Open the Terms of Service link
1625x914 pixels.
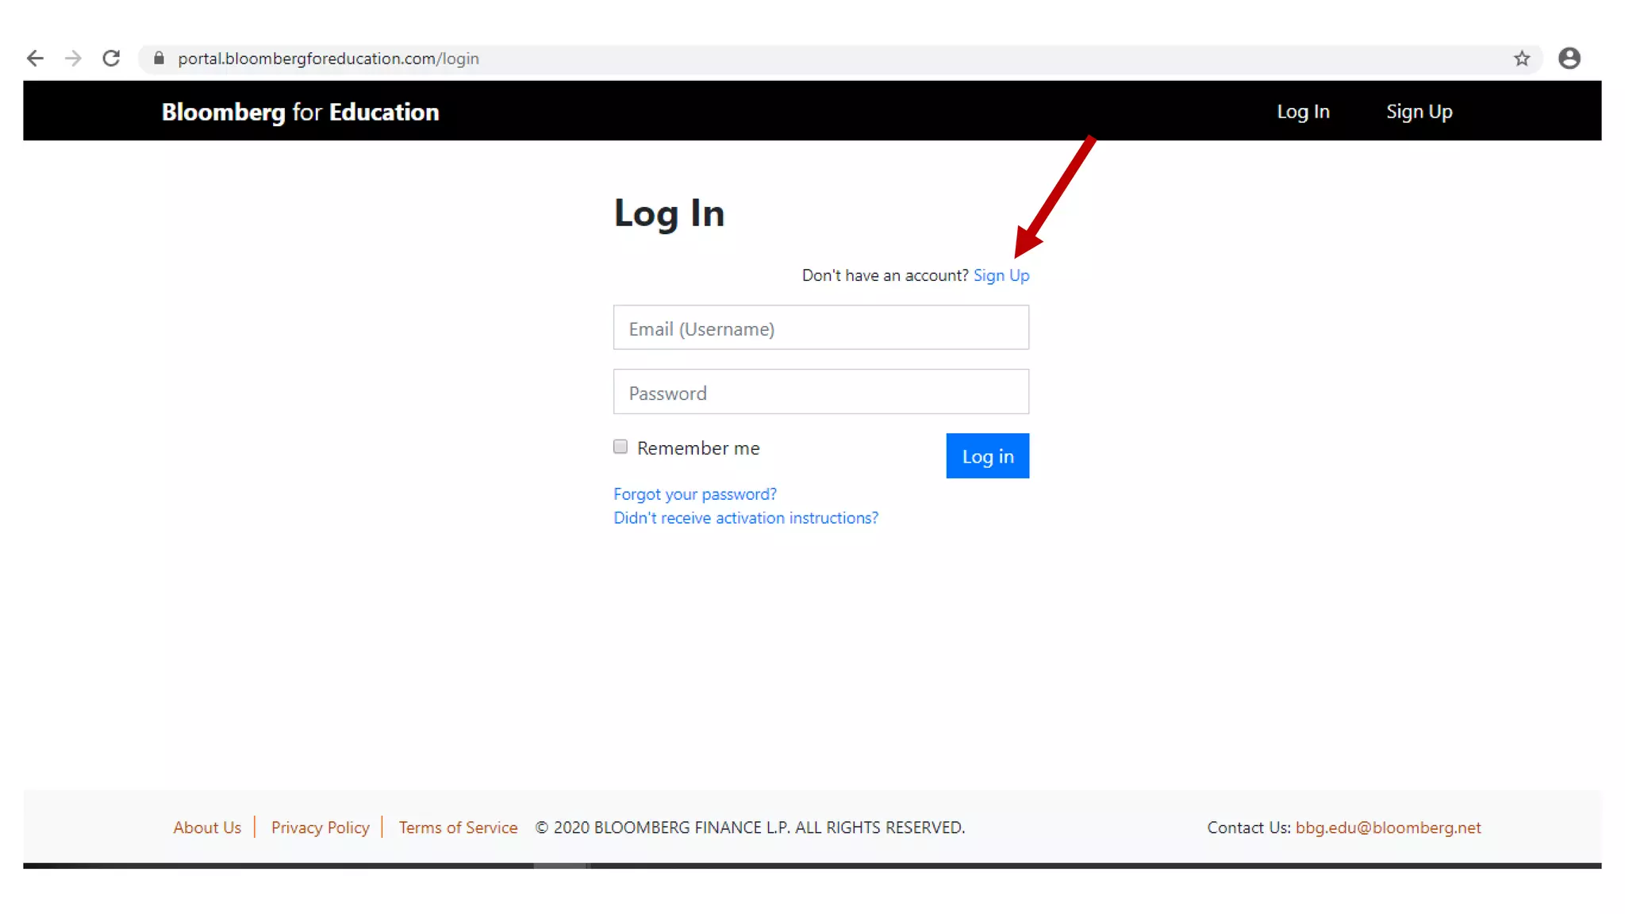[458, 828]
